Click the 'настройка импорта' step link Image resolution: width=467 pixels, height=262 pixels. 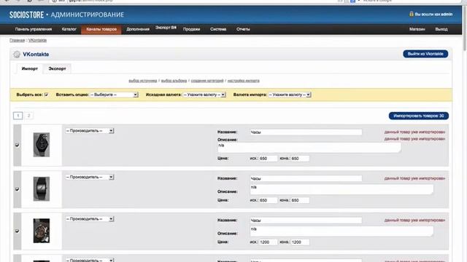tap(243, 81)
